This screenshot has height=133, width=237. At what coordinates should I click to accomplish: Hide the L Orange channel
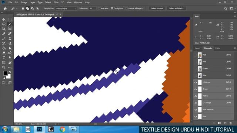[x=196, y=82]
